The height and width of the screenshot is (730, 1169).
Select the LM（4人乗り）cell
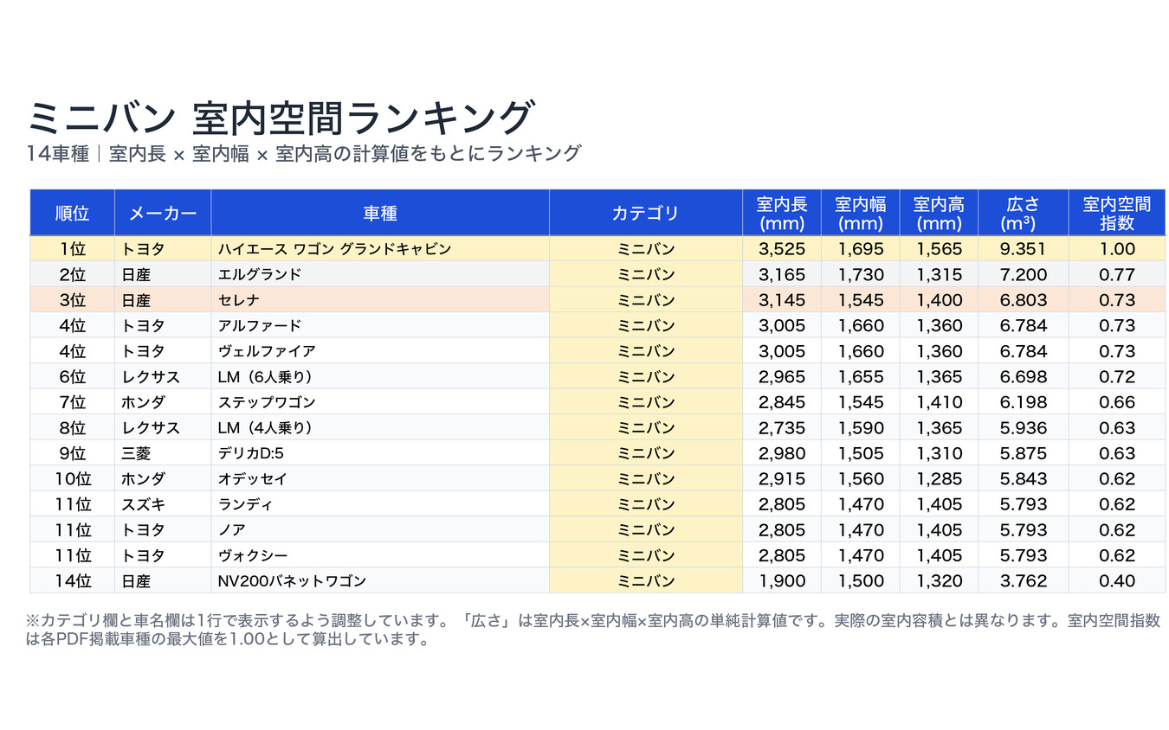click(x=380, y=427)
